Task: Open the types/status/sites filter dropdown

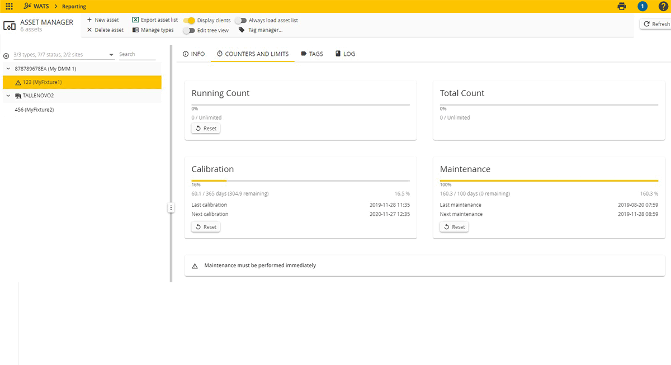Action: [64, 55]
